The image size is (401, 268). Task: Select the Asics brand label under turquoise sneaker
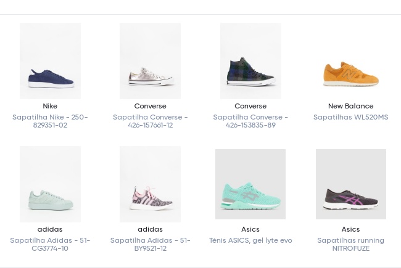tap(250, 229)
